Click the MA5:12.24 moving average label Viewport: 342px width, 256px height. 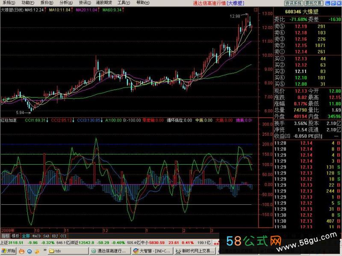(x=34, y=10)
